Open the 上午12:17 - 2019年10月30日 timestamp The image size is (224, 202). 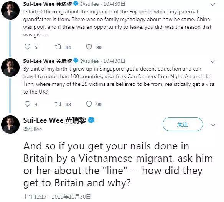tap(57, 197)
